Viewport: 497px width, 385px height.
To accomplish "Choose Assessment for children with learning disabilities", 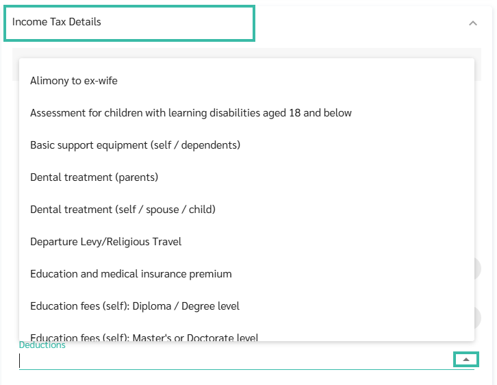I will click(x=191, y=113).
